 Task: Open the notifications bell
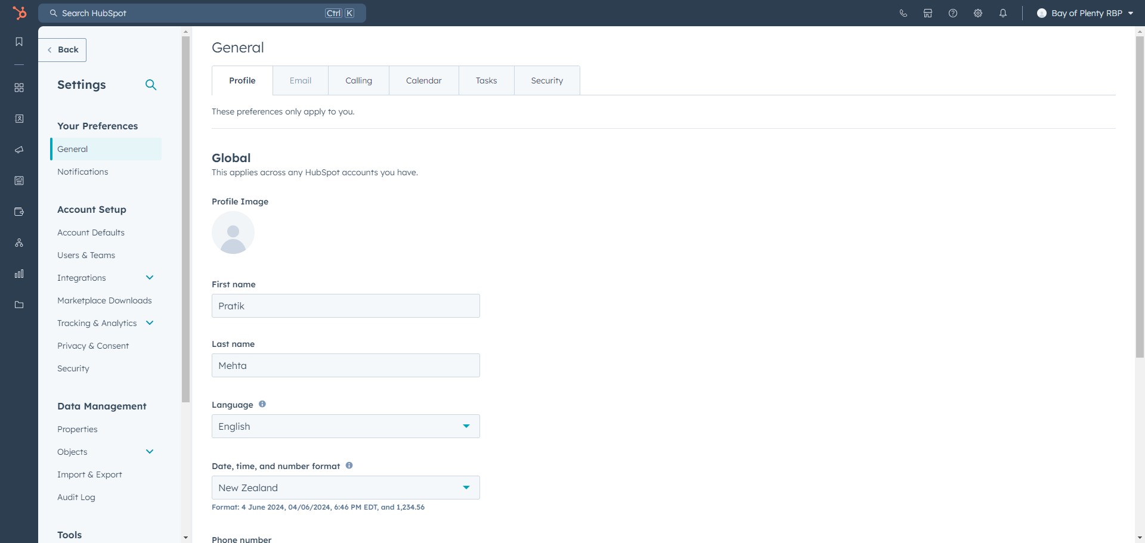[1002, 13]
